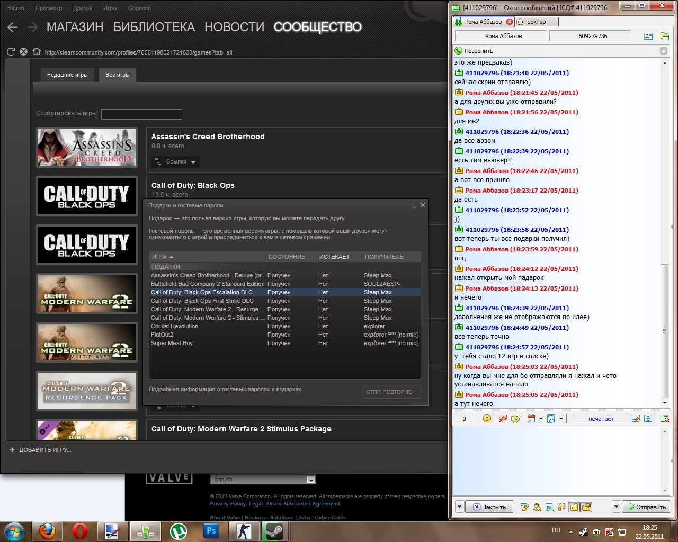Switch to the Недавние игры tab
Image resolution: width=678 pixels, height=542 pixels.
point(67,75)
